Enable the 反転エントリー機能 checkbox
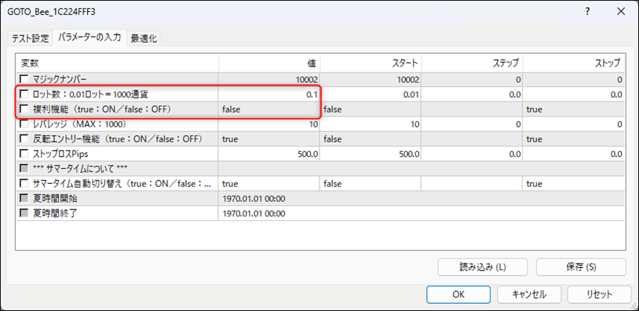The height and width of the screenshot is (311, 639). coord(25,138)
